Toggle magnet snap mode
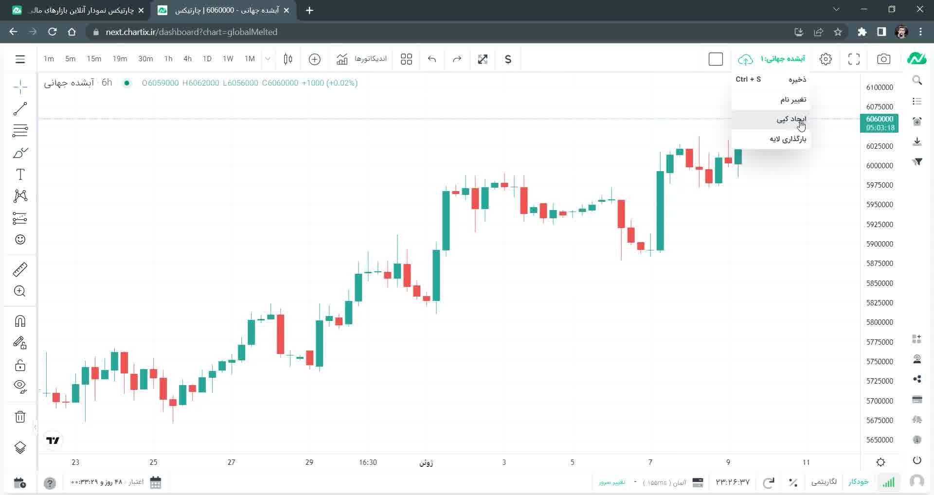Screen dimensions: 934x495 click(20, 321)
